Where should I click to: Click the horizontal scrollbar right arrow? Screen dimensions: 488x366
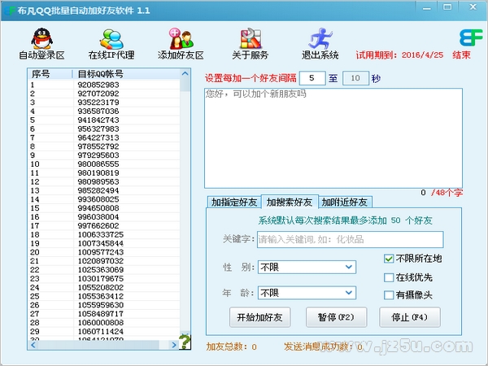point(174,345)
